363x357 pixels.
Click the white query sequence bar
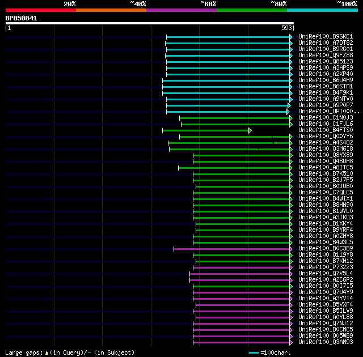pyautogui.click(x=150, y=23)
